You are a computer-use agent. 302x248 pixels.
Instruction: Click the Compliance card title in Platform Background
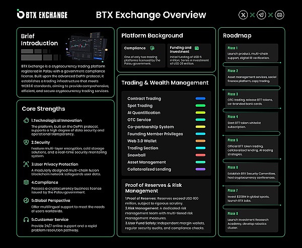click(135, 48)
